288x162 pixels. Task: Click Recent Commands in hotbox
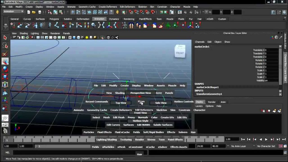97,102
